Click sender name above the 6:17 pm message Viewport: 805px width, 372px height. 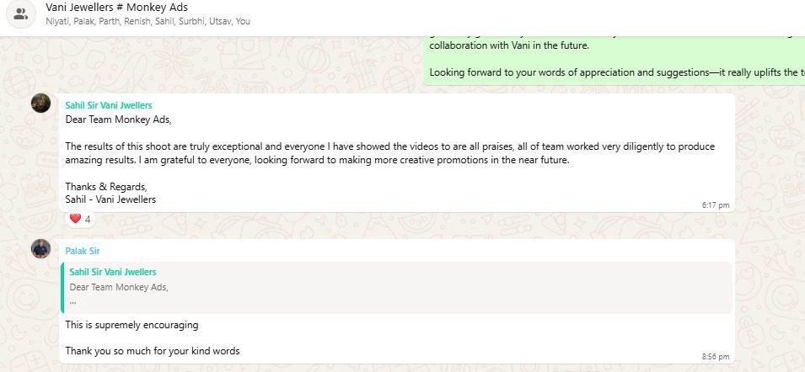pyautogui.click(x=109, y=105)
